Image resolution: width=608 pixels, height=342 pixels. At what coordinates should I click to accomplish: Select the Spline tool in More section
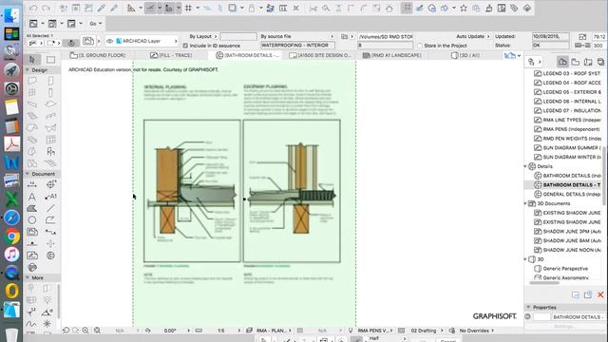tap(31, 323)
